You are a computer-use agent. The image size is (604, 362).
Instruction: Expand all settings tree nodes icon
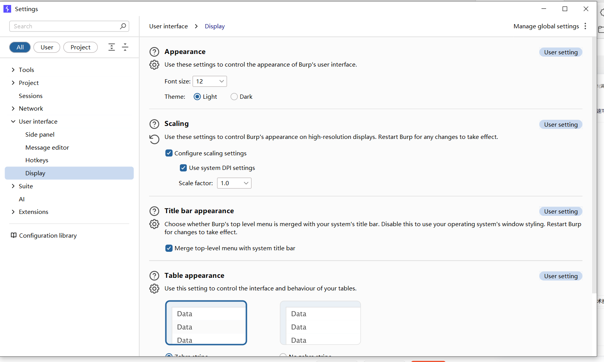coord(112,47)
